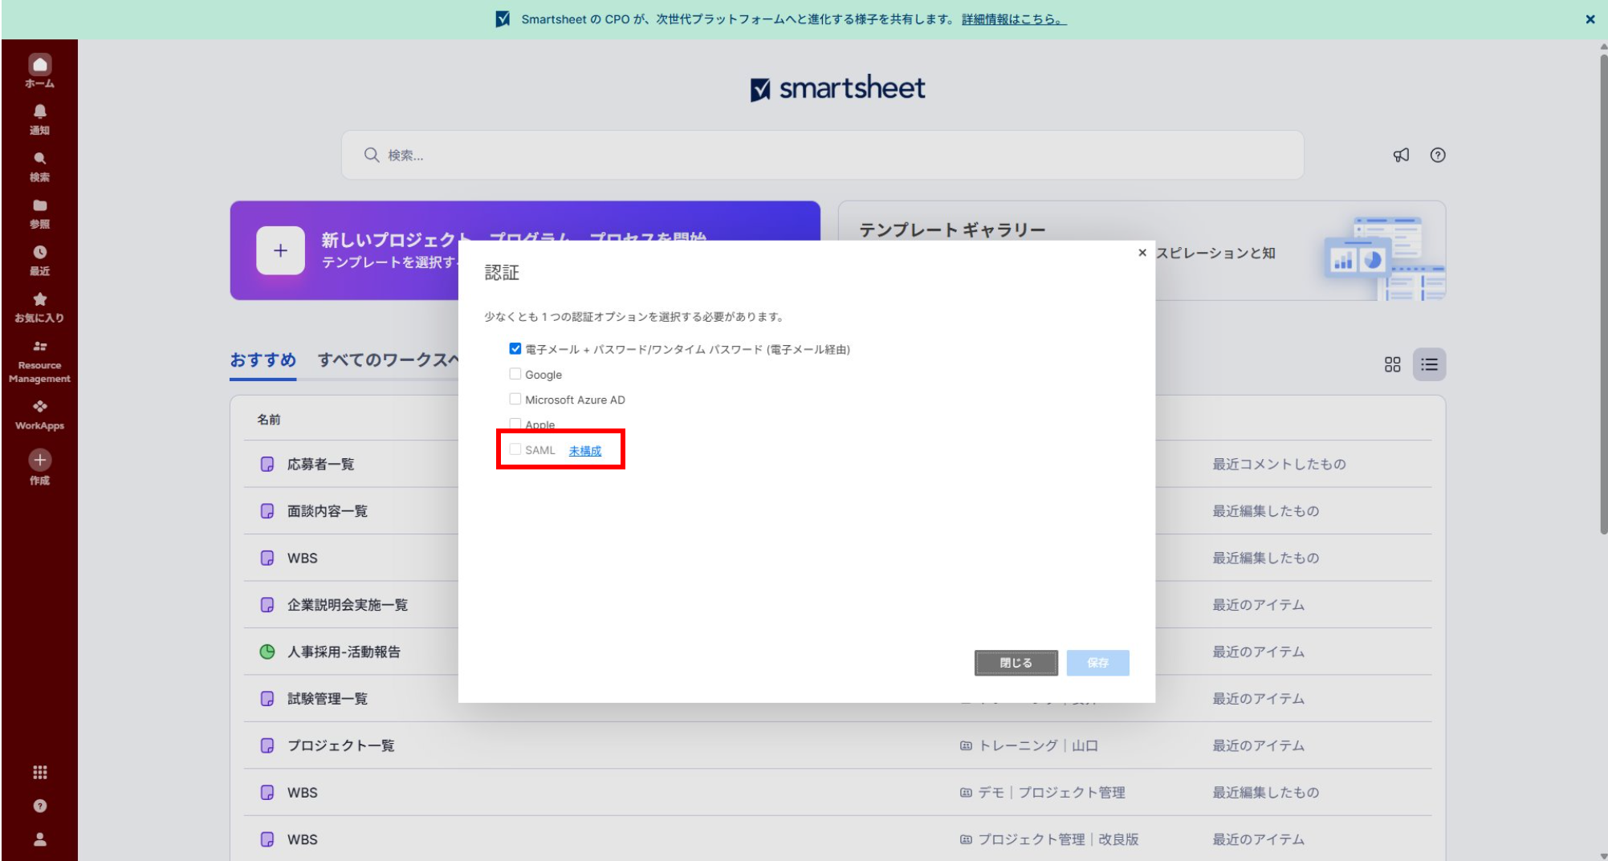Click the plus icon on new project card
Screen dimensions: 1608x861
click(x=280, y=250)
